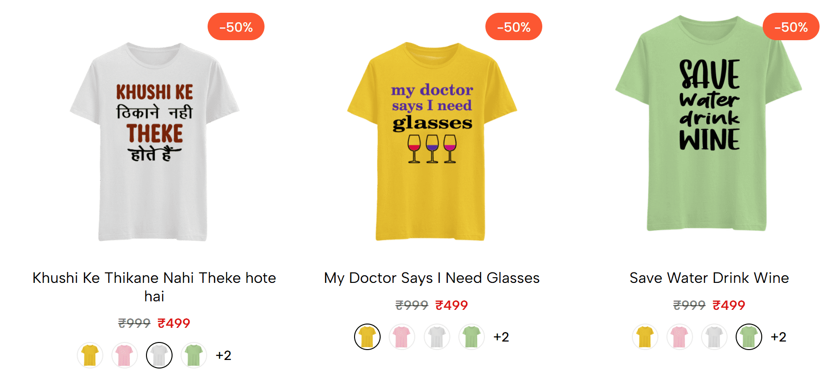
Task: Choose the yellow swatch for Save Water Drink Wine
Action: (645, 337)
